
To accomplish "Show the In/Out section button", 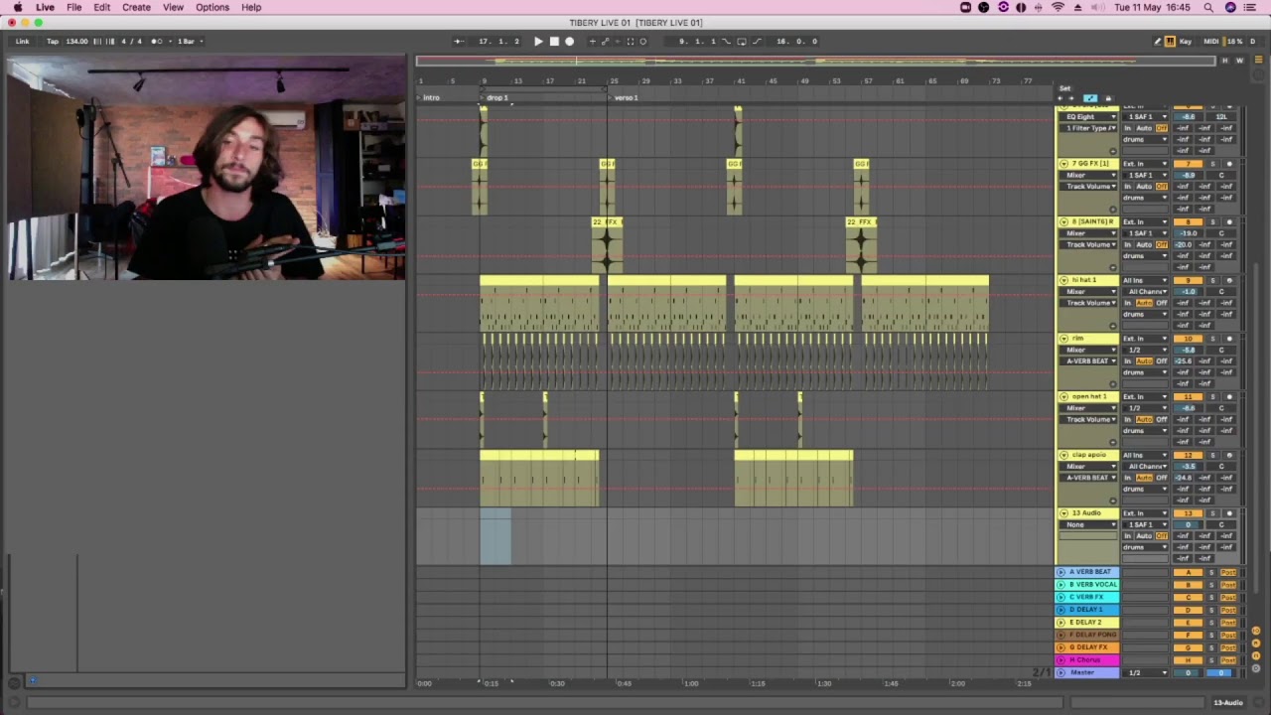I will (x=1256, y=631).
